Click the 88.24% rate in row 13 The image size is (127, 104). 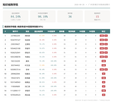click(x=42, y=86)
